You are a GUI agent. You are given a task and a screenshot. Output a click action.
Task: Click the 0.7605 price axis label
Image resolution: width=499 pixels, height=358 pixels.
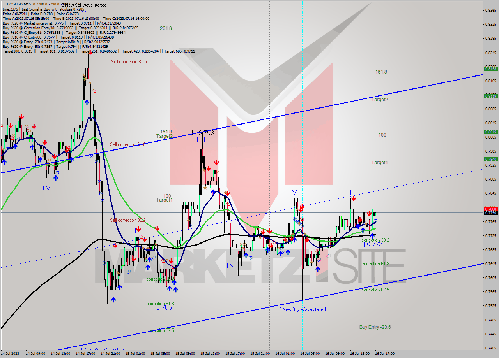[490, 277]
